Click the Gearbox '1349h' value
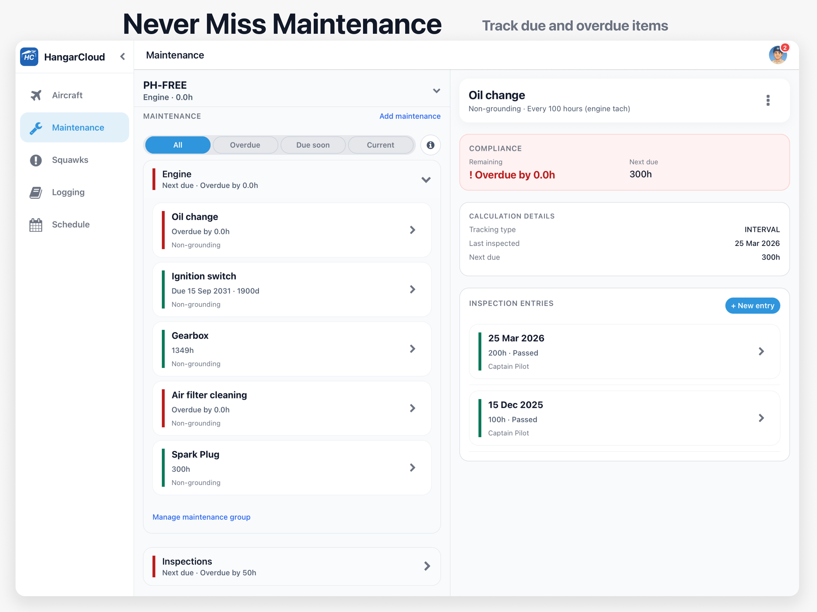Screen dimensions: 817x612 pyautogui.click(x=182, y=350)
